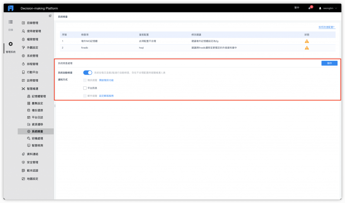Click the 狀態 column header
The width and height of the screenshot is (345, 203).
(307, 35)
